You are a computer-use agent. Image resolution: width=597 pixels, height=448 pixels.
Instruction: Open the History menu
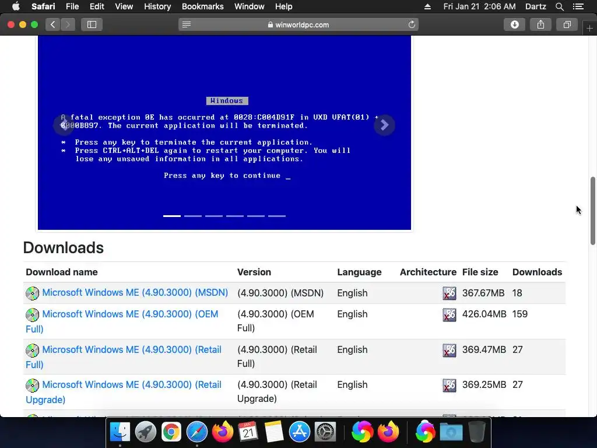(x=157, y=6)
